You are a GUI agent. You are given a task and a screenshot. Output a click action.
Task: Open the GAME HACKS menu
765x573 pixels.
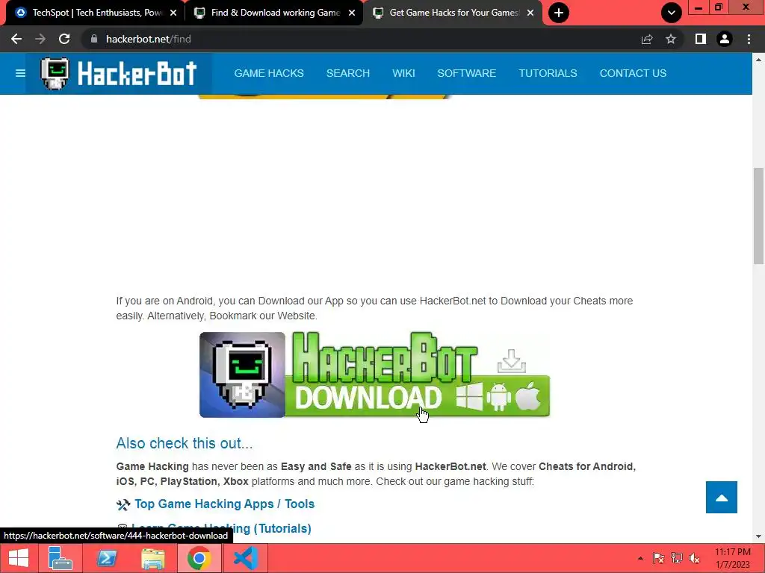click(x=269, y=73)
